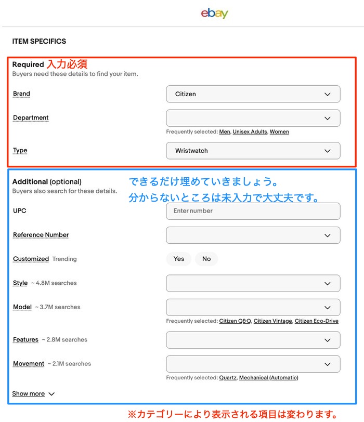Screen dimensions: 364x422
Task: Click the UPC number input field
Action: pyautogui.click(x=253, y=211)
